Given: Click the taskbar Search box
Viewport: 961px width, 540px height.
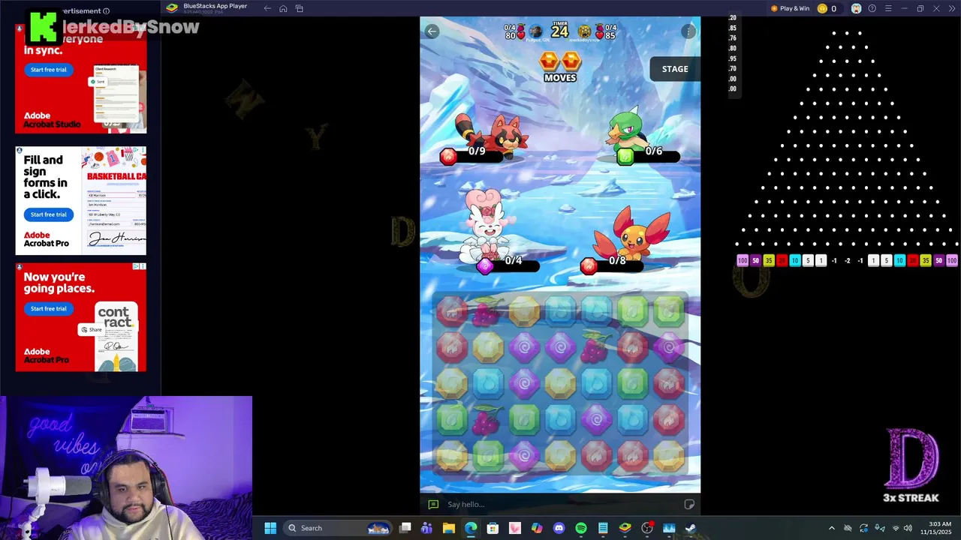Looking at the screenshot, I should coord(338,528).
